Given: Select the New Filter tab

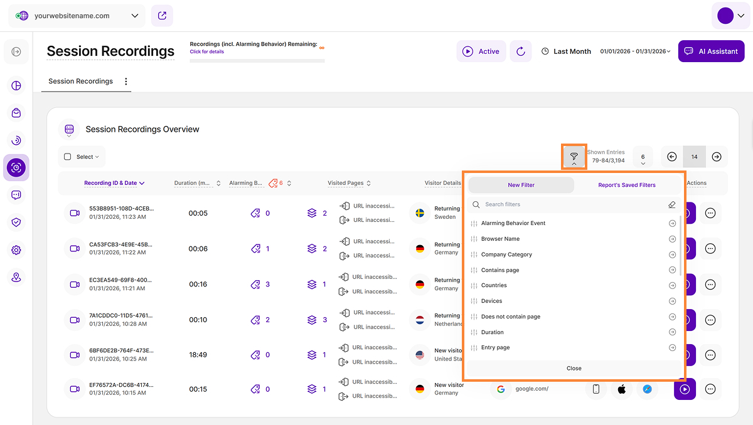Looking at the screenshot, I should click(x=521, y=185).
